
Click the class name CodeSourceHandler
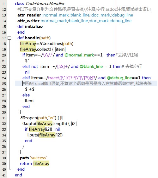[x=45, y=3]
